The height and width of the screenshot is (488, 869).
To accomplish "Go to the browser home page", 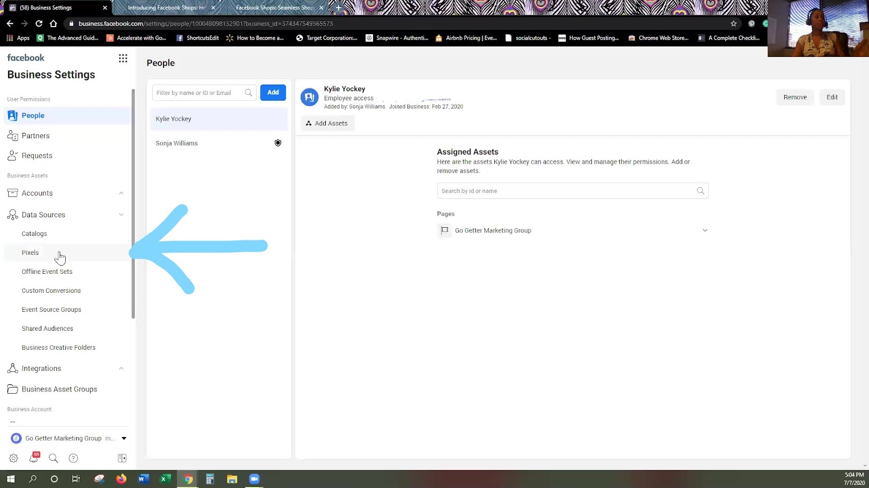I will pos(53,23).
